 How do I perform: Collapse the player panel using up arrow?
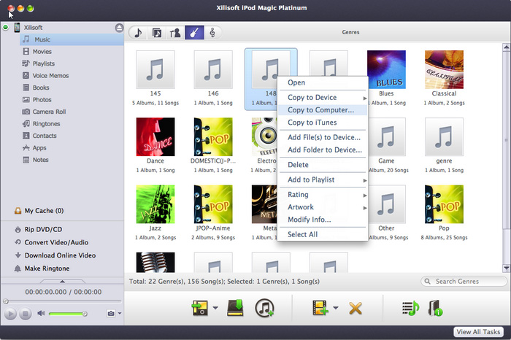61,281
